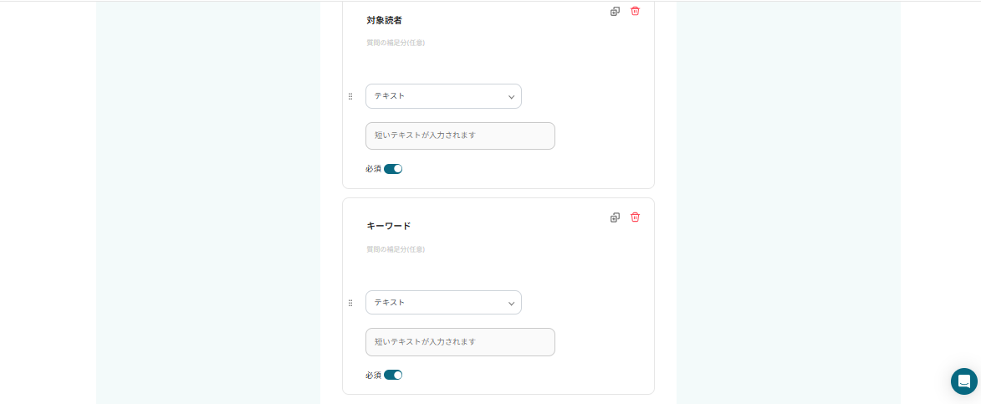981x404 pixels.
Task: Edit the 対象読者 question title
Action: [384, 20]
